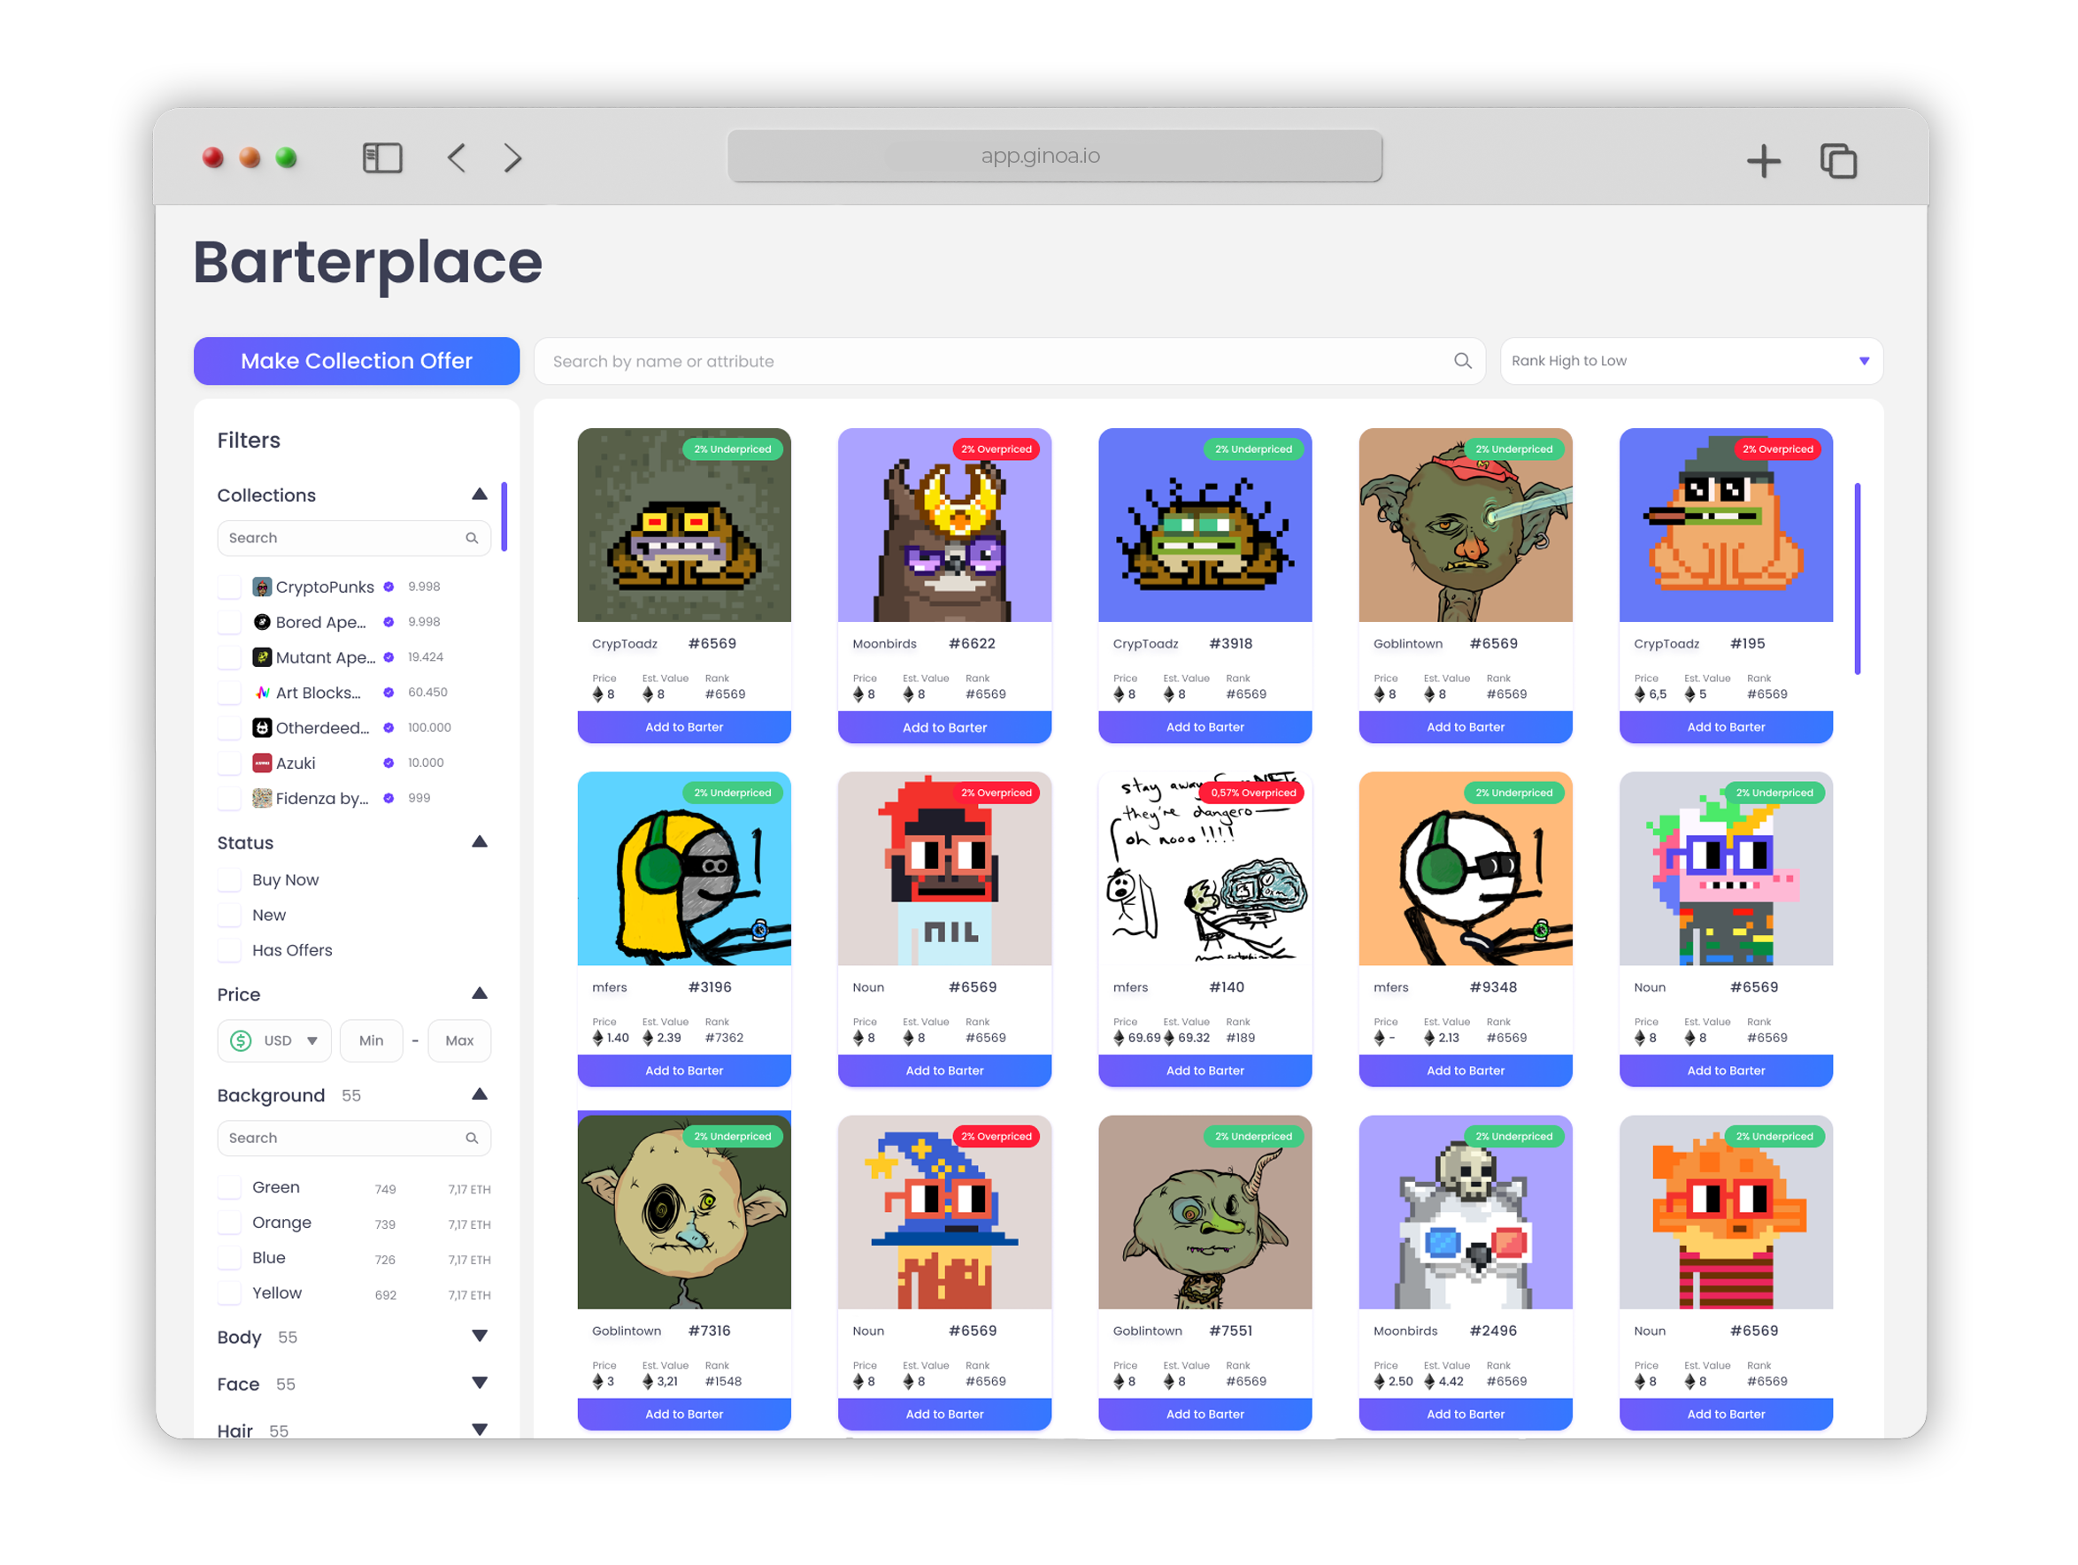
Task: Click the browser forward arrow
Action: [x=512, y=157]
